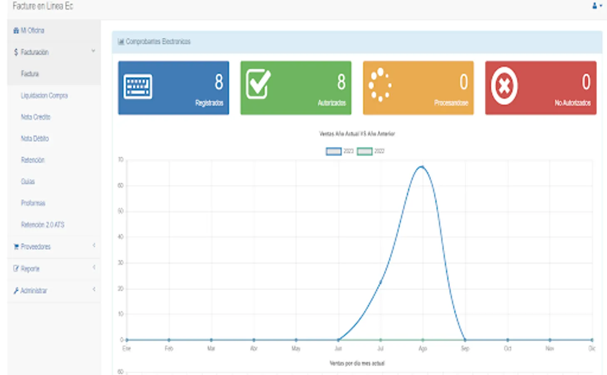The image size is (607, 375).
Task: Toggle the 2023 blue legend swatch
Action: coord(333,151)
